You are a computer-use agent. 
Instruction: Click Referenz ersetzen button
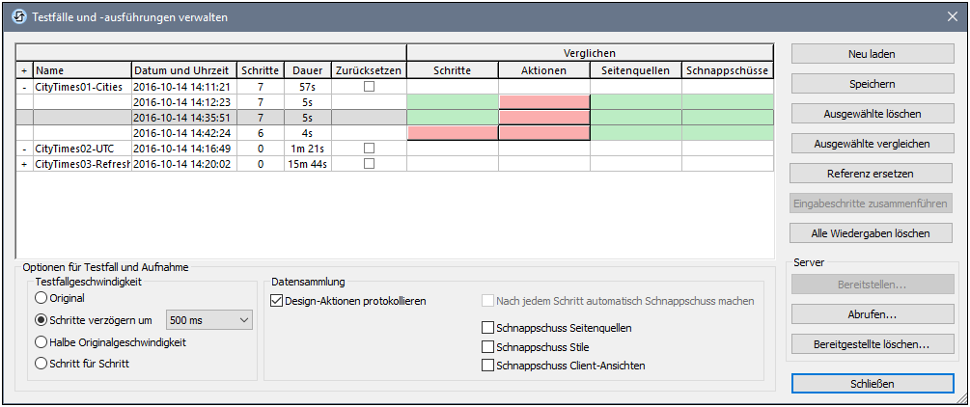pyautogui.click(x=871, y=174)
